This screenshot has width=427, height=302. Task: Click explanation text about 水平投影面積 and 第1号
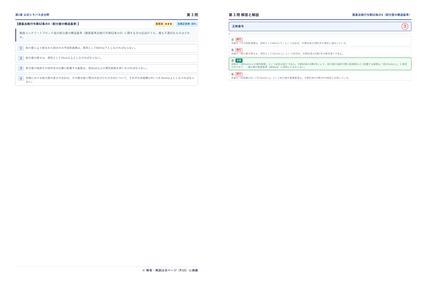[x=289, y=43]
